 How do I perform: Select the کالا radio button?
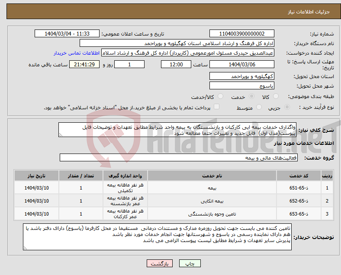click(x=276, y=96)
